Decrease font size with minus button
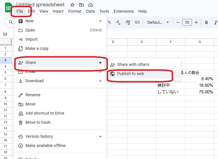The height and width of the screenshot is (159, 218). (178, 22)
